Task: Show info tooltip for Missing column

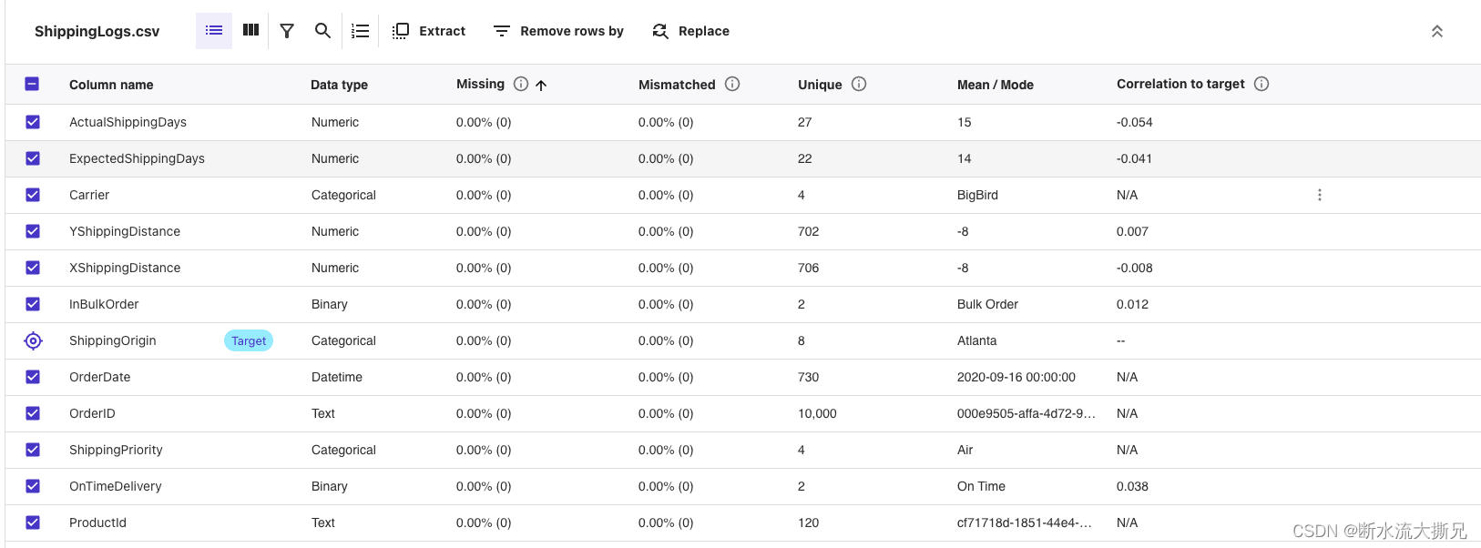Action: [x=521, y=84]
